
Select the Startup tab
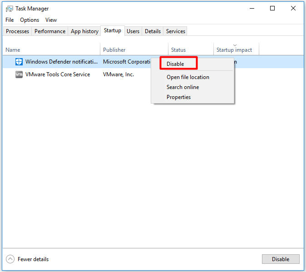[113, 30]
